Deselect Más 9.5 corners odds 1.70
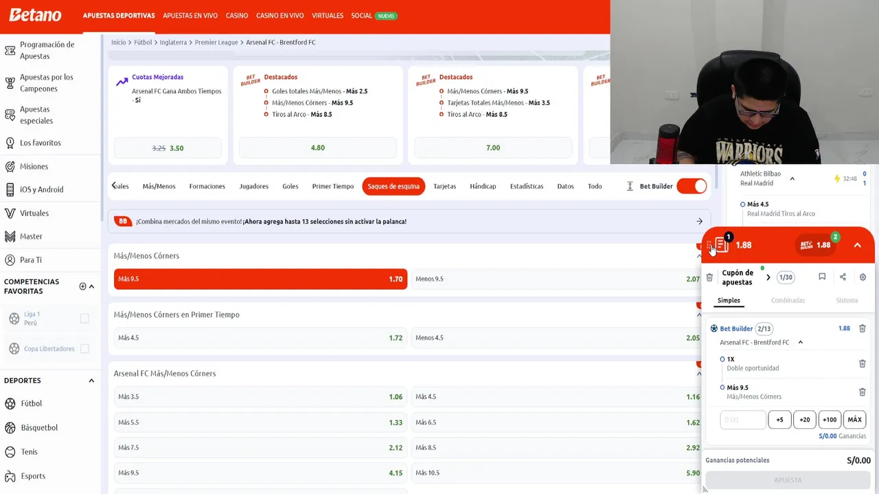The width and height of the screenshot is (879, 494). (x=260, y=279)
